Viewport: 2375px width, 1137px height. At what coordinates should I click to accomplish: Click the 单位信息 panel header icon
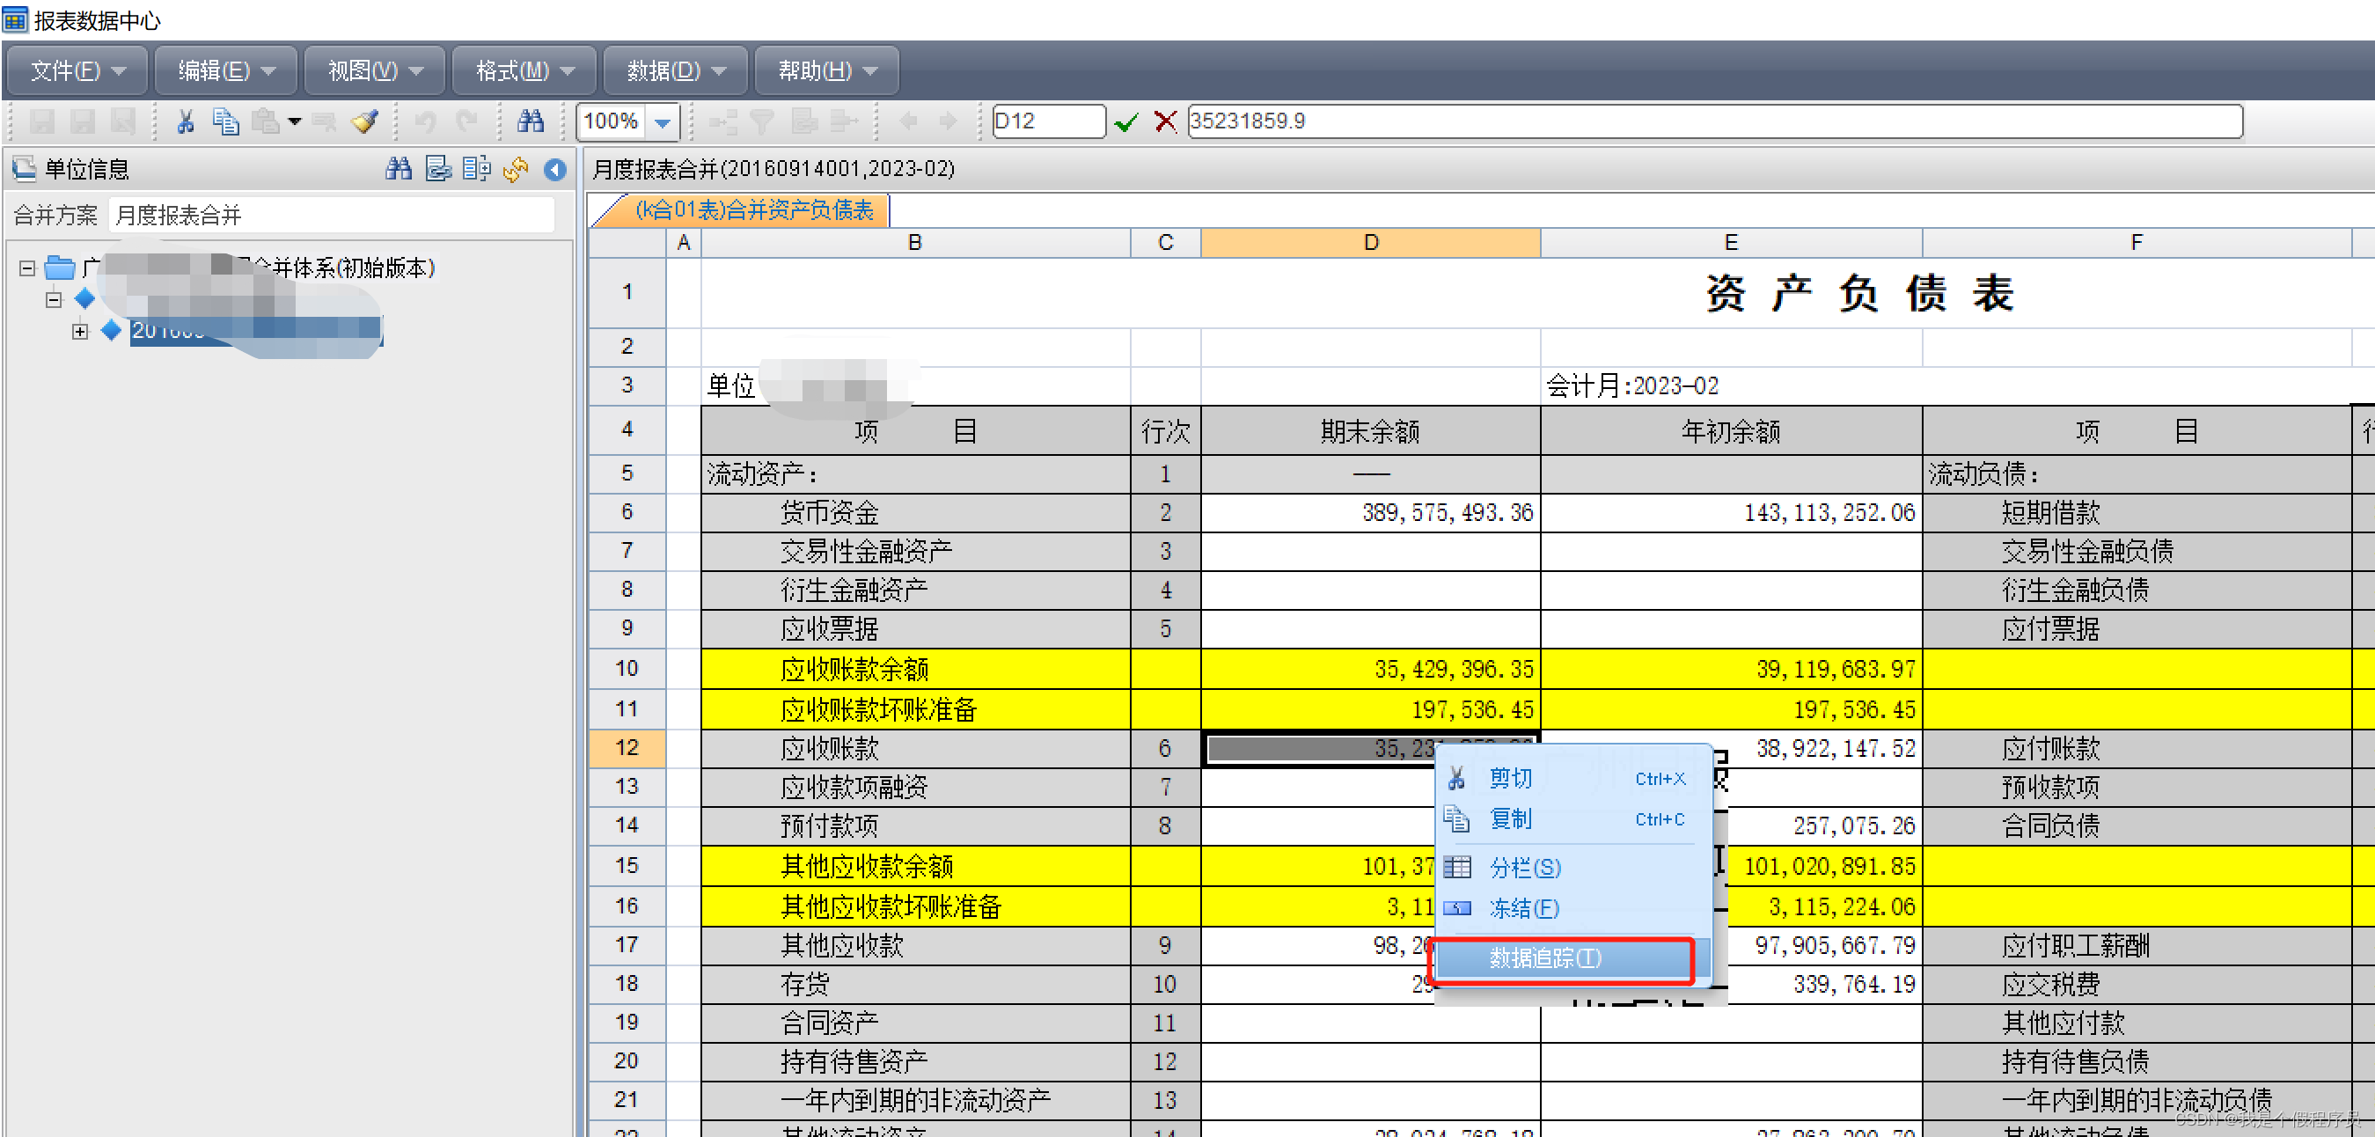click(24, 169)
